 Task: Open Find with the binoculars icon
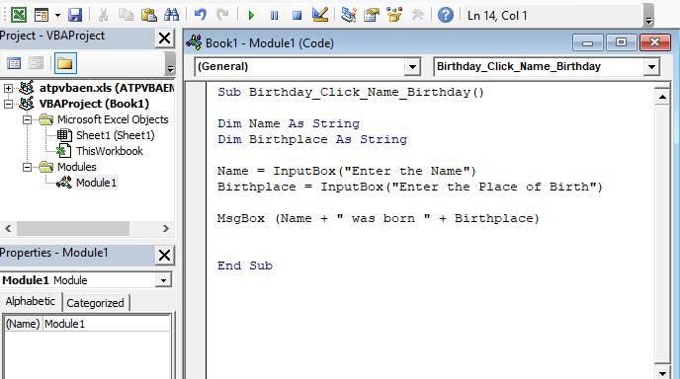171,16
